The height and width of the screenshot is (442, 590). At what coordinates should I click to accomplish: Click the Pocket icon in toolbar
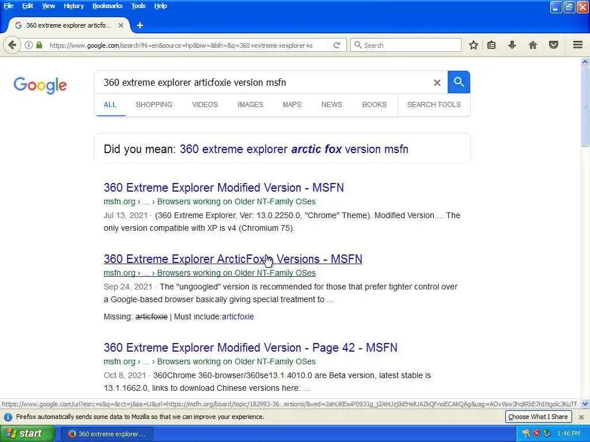pos(554,45)
